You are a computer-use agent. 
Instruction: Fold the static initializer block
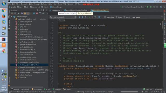point(58,84)
